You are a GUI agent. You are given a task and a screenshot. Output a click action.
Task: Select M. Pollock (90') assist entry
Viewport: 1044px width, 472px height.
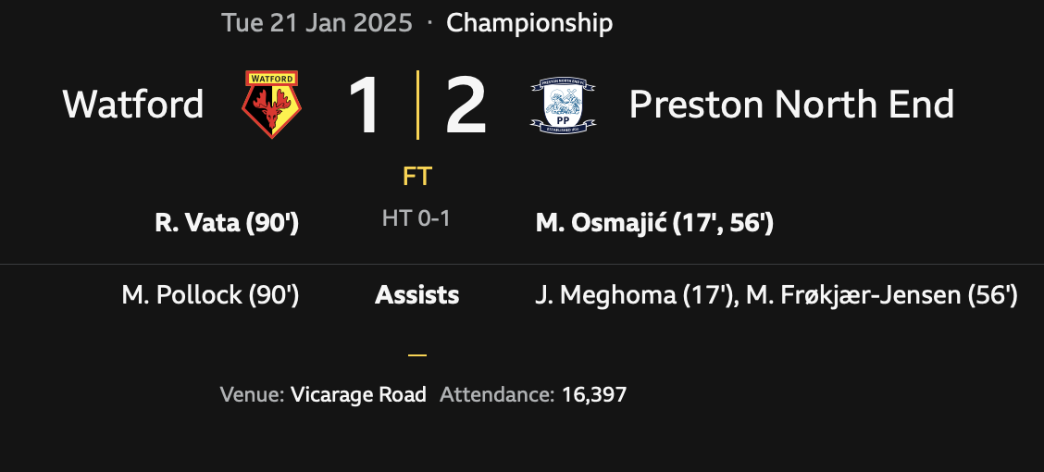pyautogui.click(x=210, y=295)
